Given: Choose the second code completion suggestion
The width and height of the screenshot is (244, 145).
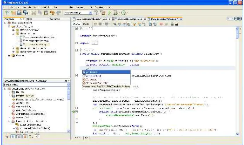Looking at the screenshot, I should click(x=106, y=76).
